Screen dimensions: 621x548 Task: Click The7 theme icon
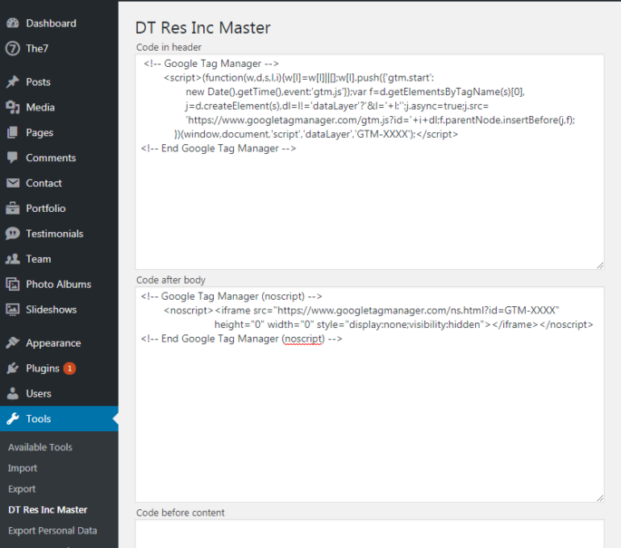[13, 48]
